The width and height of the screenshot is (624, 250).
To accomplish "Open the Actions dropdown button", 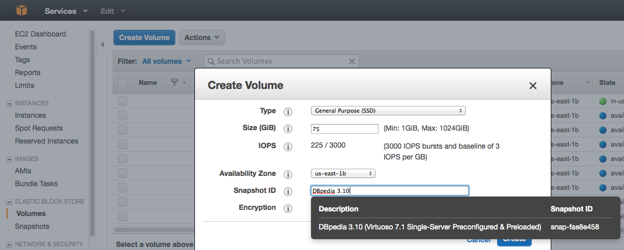I will point(202,38).
